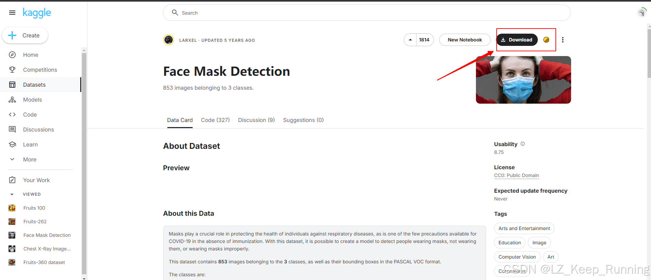Click the About Dataset heading

pyautogui.click(x=191, y=146)
